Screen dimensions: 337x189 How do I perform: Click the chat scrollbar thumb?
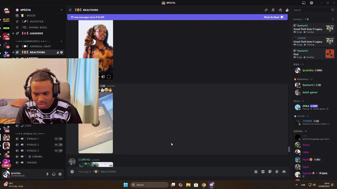(289, 149)
